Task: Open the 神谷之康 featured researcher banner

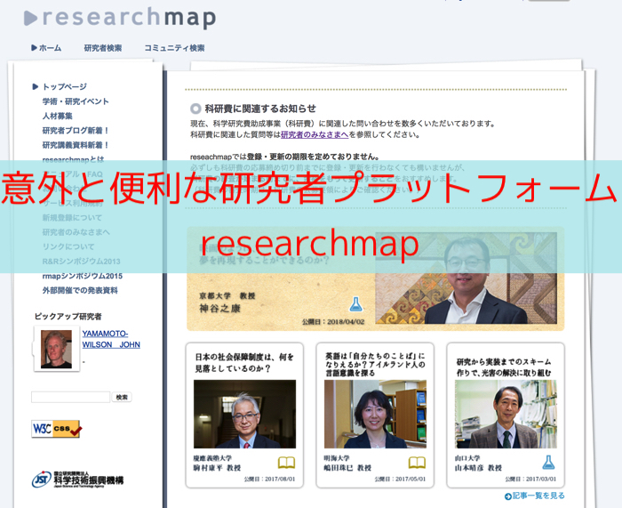Action: [375, 278]
